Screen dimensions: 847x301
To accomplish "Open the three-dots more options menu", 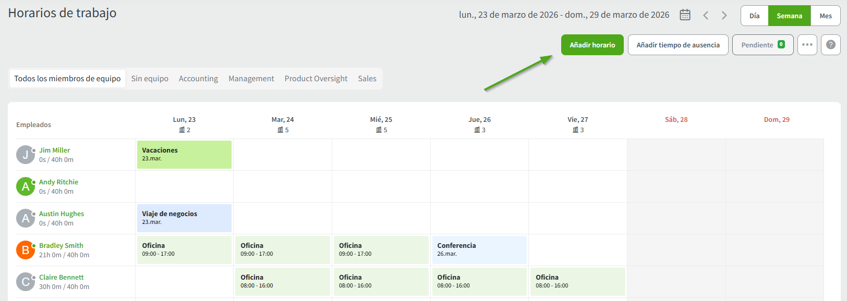I will point(807,45).
